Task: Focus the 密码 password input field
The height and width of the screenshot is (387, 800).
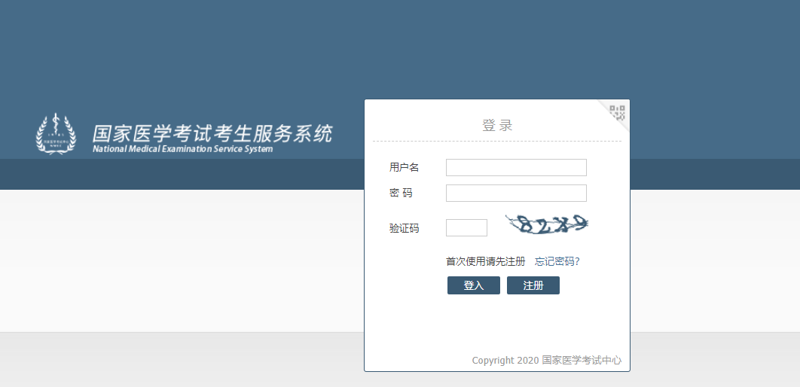Action: coord(516,193)
